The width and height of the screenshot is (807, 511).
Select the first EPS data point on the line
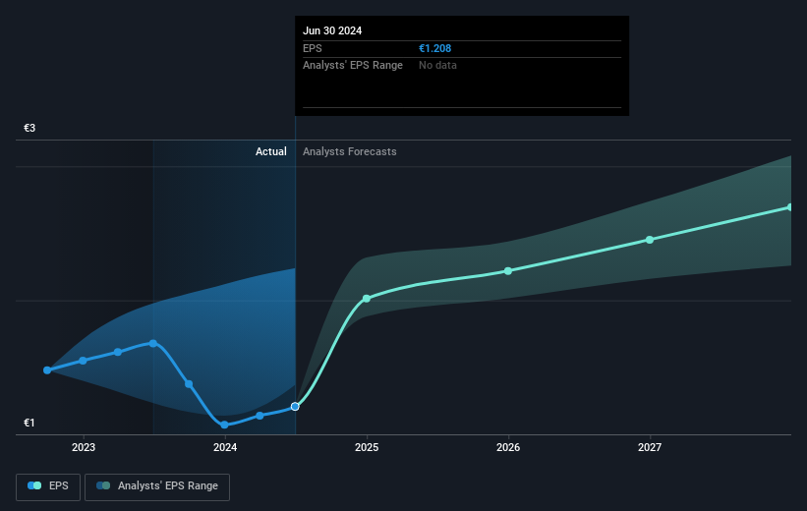click(x=47, y=370)
